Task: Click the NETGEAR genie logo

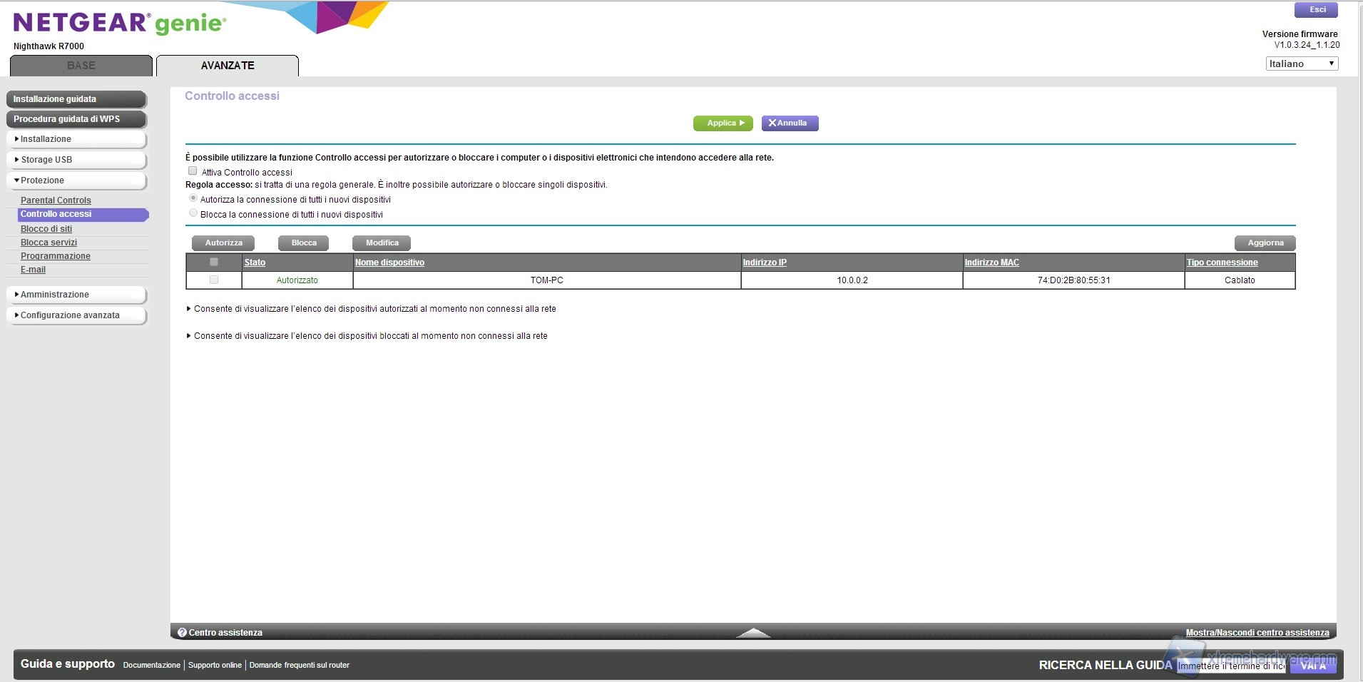Action: coord(120,24)
